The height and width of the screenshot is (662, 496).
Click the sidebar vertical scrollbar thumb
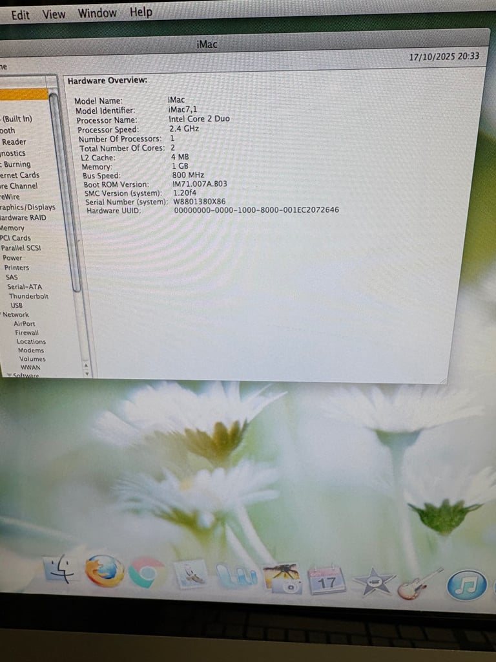point(65,192)
